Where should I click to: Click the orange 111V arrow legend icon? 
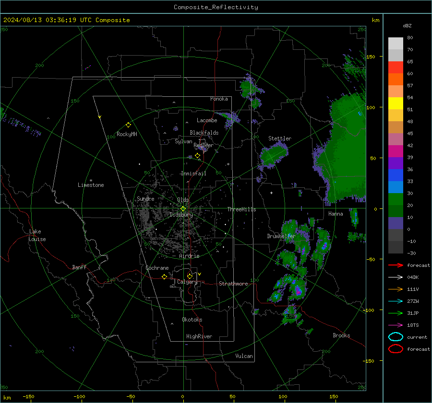[x=396, y=289]
